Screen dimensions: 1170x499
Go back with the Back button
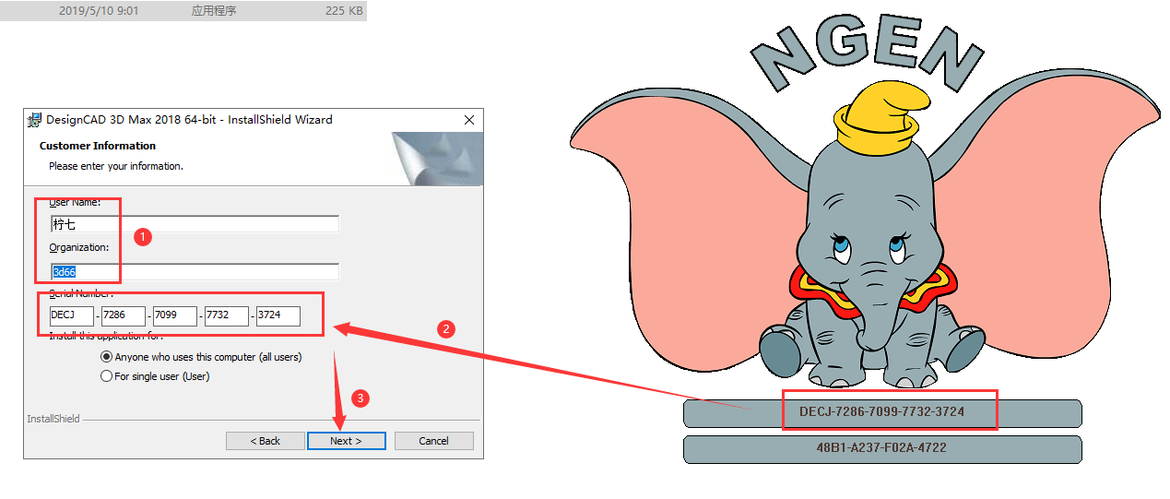coord(265,441)
